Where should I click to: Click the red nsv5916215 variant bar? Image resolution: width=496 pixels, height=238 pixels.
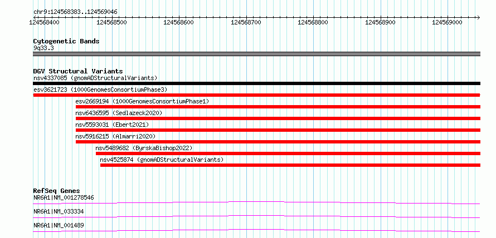pyautogui.click(x=278, y=142)
